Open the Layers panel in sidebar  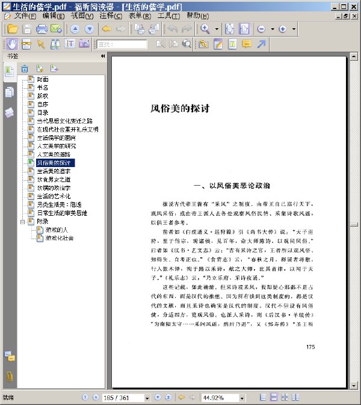(x=9, y=112)
